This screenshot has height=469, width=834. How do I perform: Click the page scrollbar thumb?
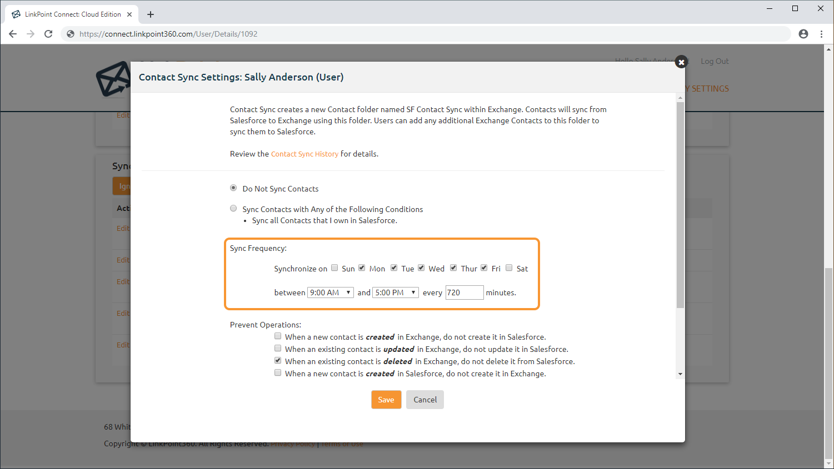(829, 363)
